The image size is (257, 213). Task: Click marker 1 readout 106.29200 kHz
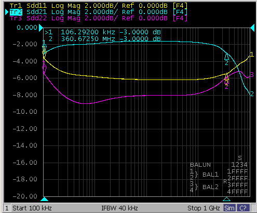pyautogui.click(x=103, y=32)
